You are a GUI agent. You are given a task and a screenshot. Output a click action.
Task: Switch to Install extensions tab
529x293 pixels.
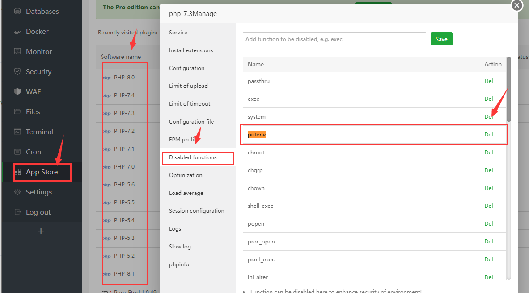click(x=191, y=50)
